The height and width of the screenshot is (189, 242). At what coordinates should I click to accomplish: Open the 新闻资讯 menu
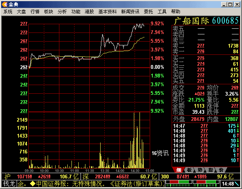point(130,12)
